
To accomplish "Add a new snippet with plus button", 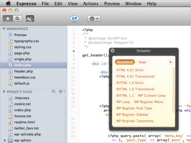I will coord(170,62).
